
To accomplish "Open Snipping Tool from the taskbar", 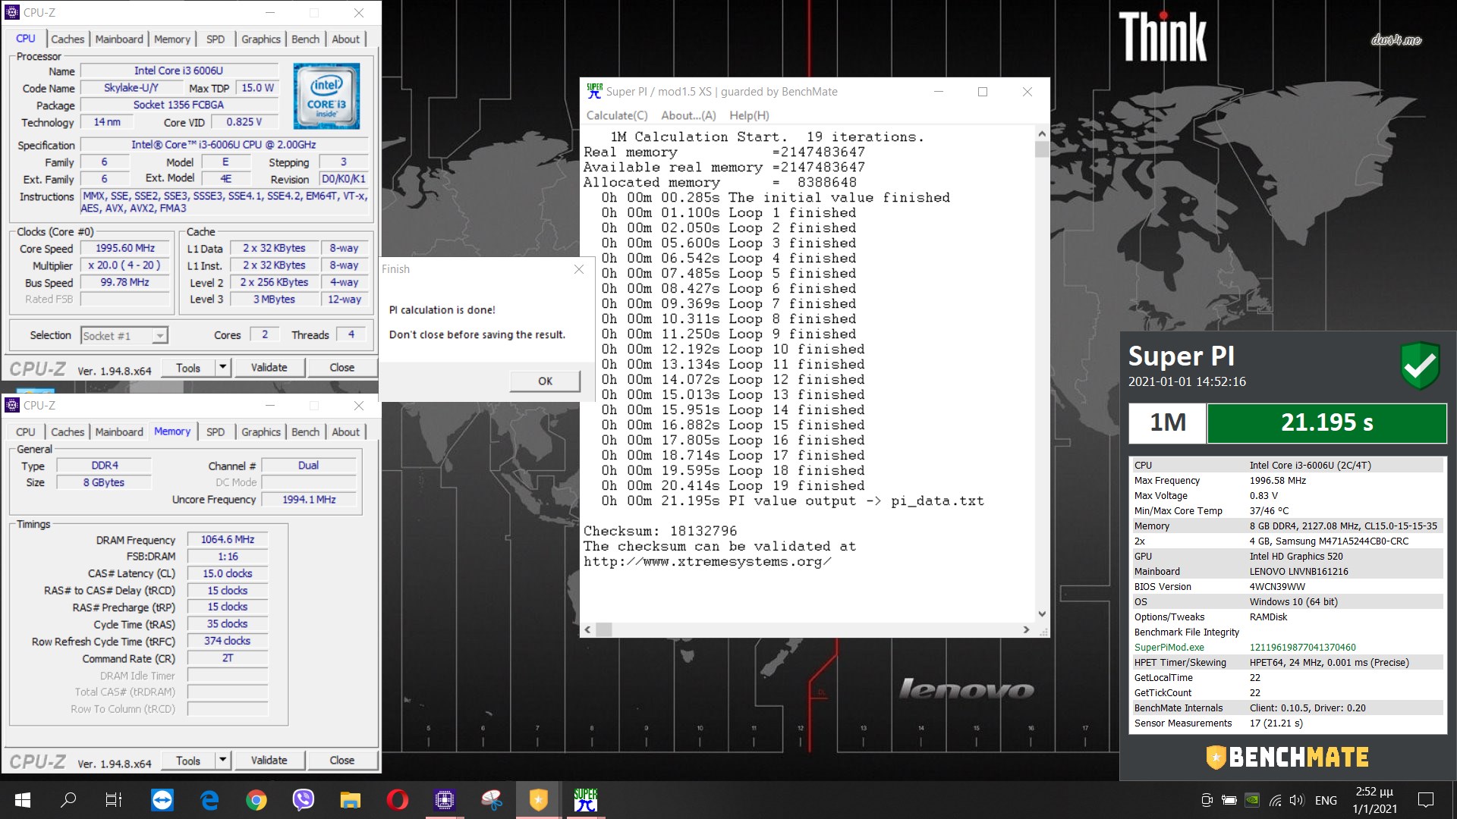I will (492, 800).
